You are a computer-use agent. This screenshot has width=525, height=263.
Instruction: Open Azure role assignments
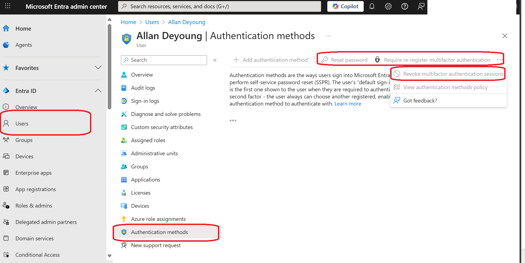click(x=158, y=219)
